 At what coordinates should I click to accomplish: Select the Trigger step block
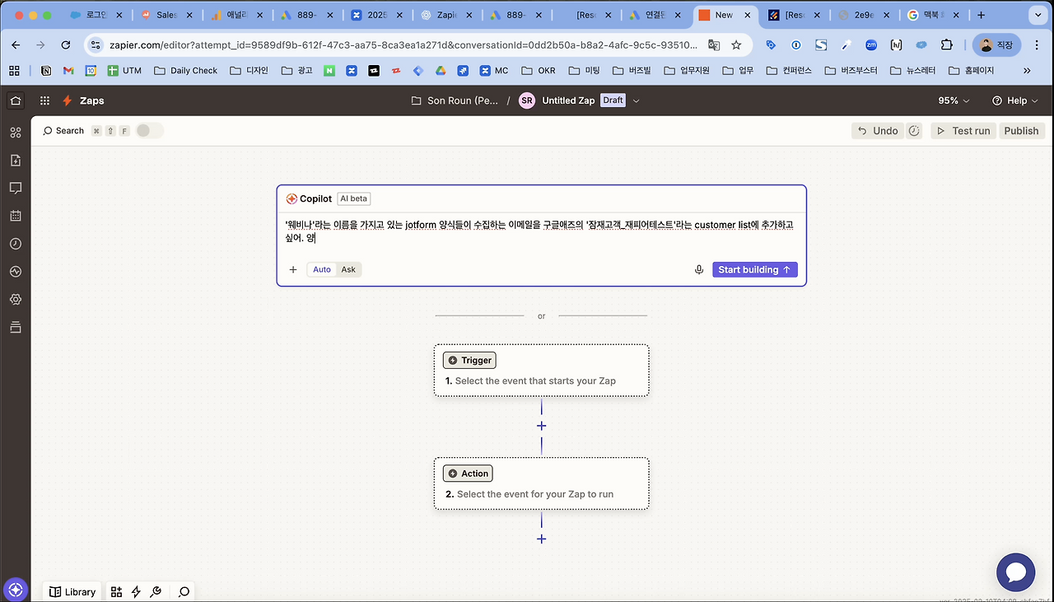[x=541, y=371]
